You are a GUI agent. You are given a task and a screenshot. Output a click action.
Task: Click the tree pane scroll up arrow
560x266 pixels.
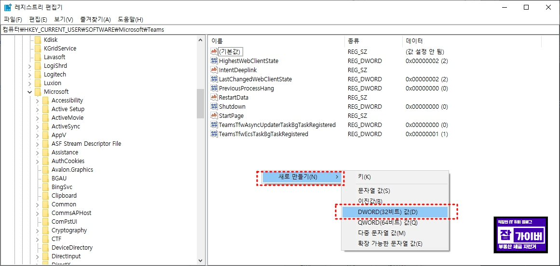click(200, 40)
